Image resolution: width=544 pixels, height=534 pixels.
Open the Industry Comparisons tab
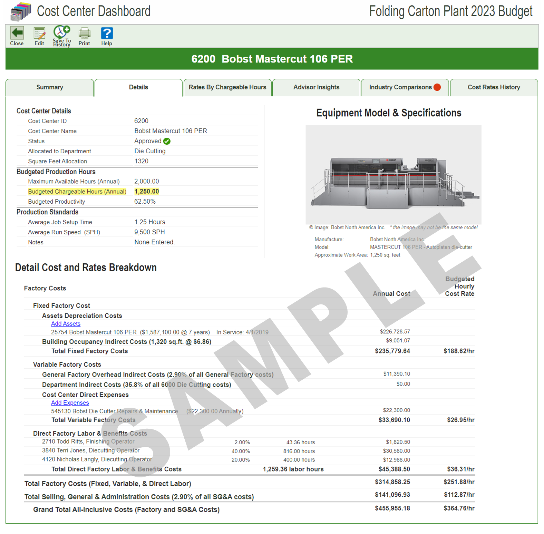pos(405,87)
